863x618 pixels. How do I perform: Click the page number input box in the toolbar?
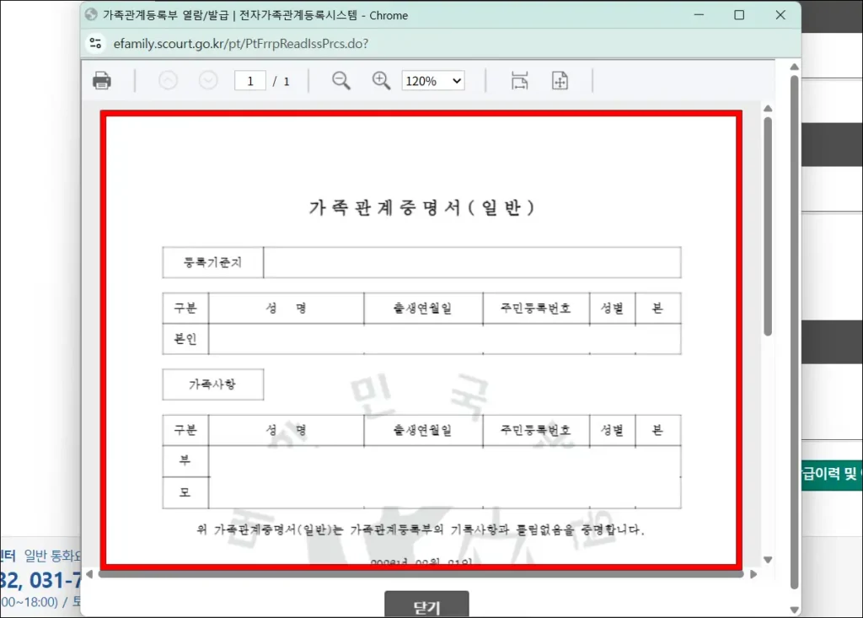[x=249, y=80]
